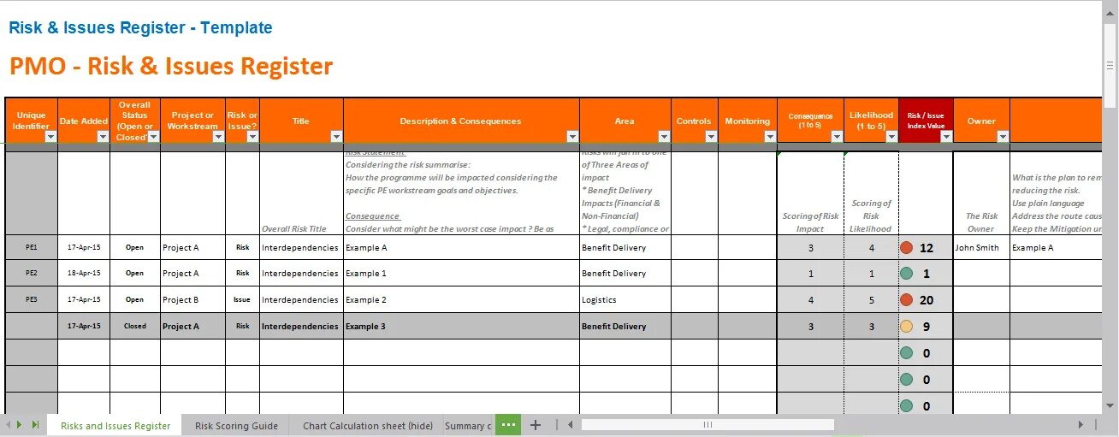Viewport: 1119px width, 437px height.
Task: Select the Example 3 description cell
Action: (462, 327)
